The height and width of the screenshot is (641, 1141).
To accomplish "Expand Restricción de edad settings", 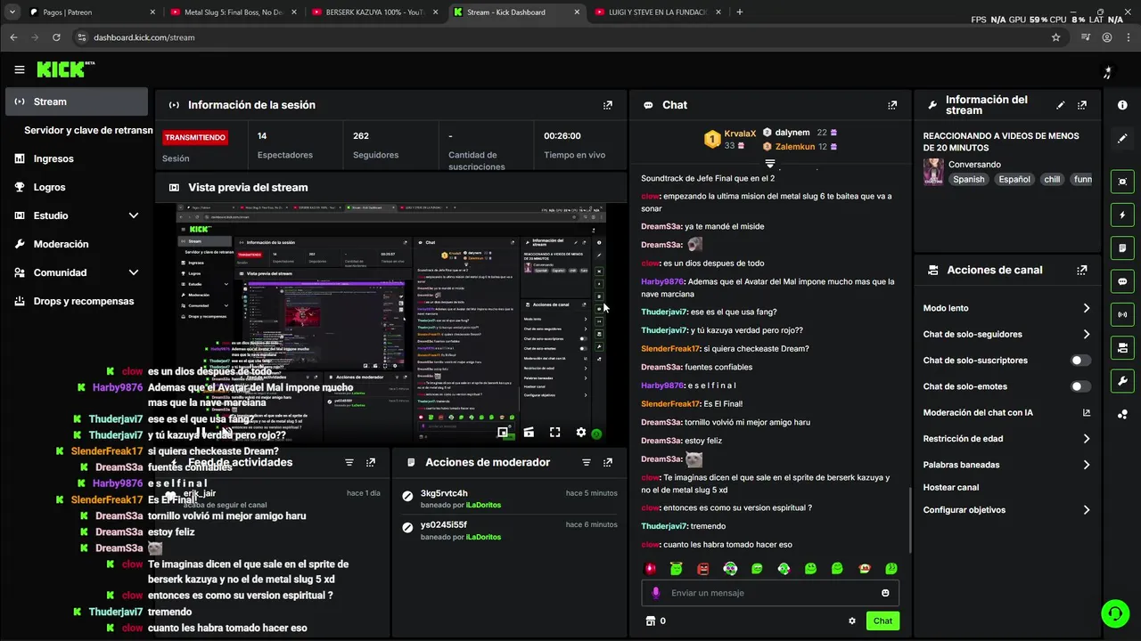I will tap(1087, 439).
